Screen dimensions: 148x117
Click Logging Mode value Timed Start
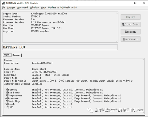click(x=39, y=69)
